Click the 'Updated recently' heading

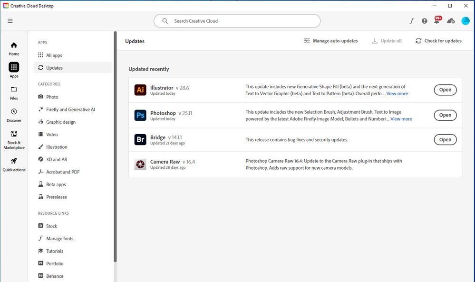(x=149, y=69)
